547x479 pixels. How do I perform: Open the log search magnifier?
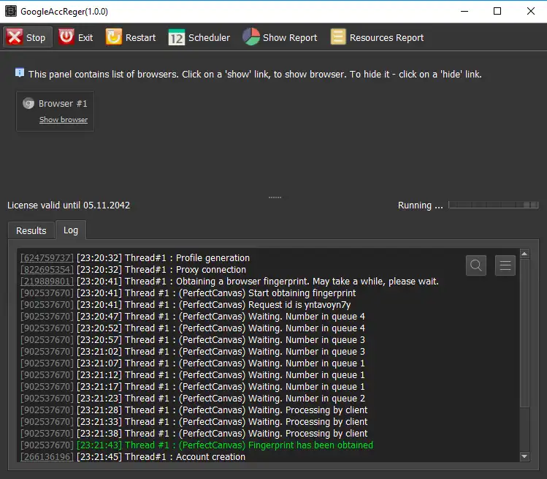tap(476, 265)
